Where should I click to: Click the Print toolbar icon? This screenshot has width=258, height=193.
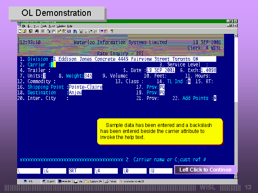tap(37, 31)
